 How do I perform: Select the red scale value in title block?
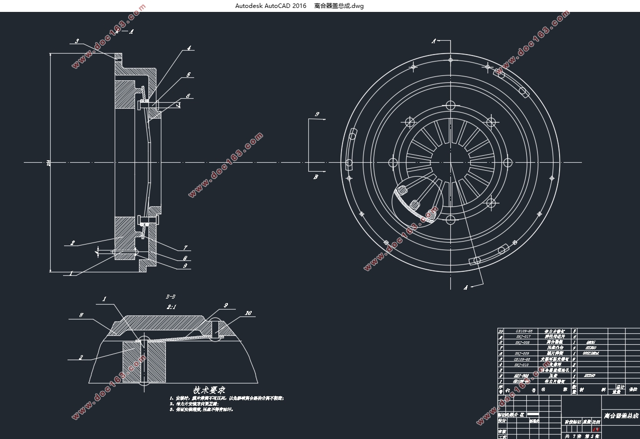click(596, 429)
